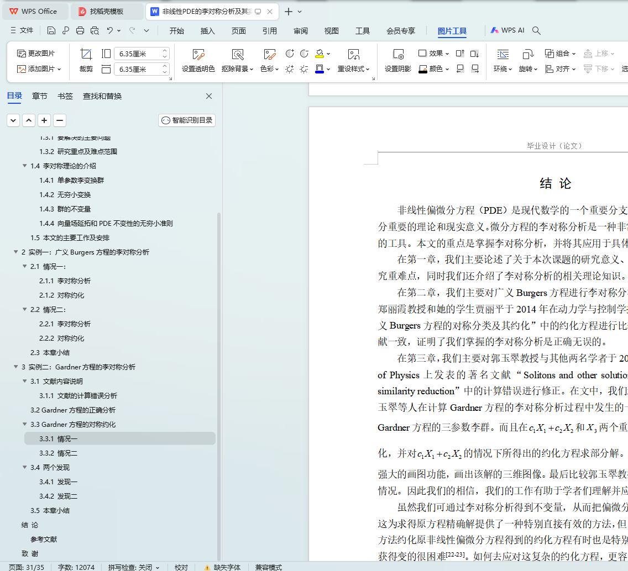Open the Rotate (旋转) options

pos(528,60)
